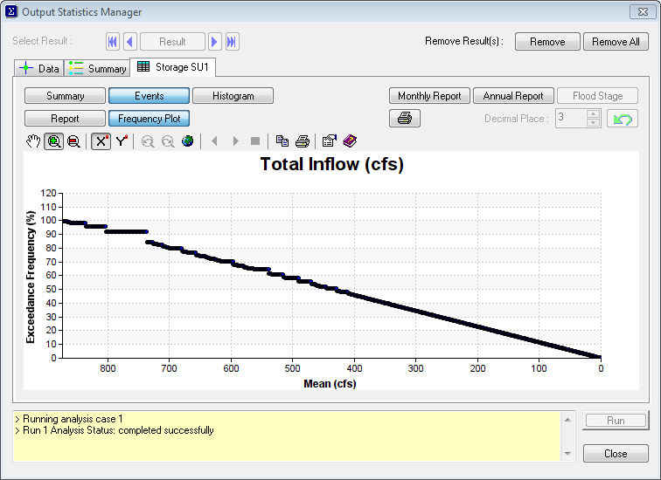The image size is (661, 480).
Task: Jump to the first result arrow
Action: point(113,42)
